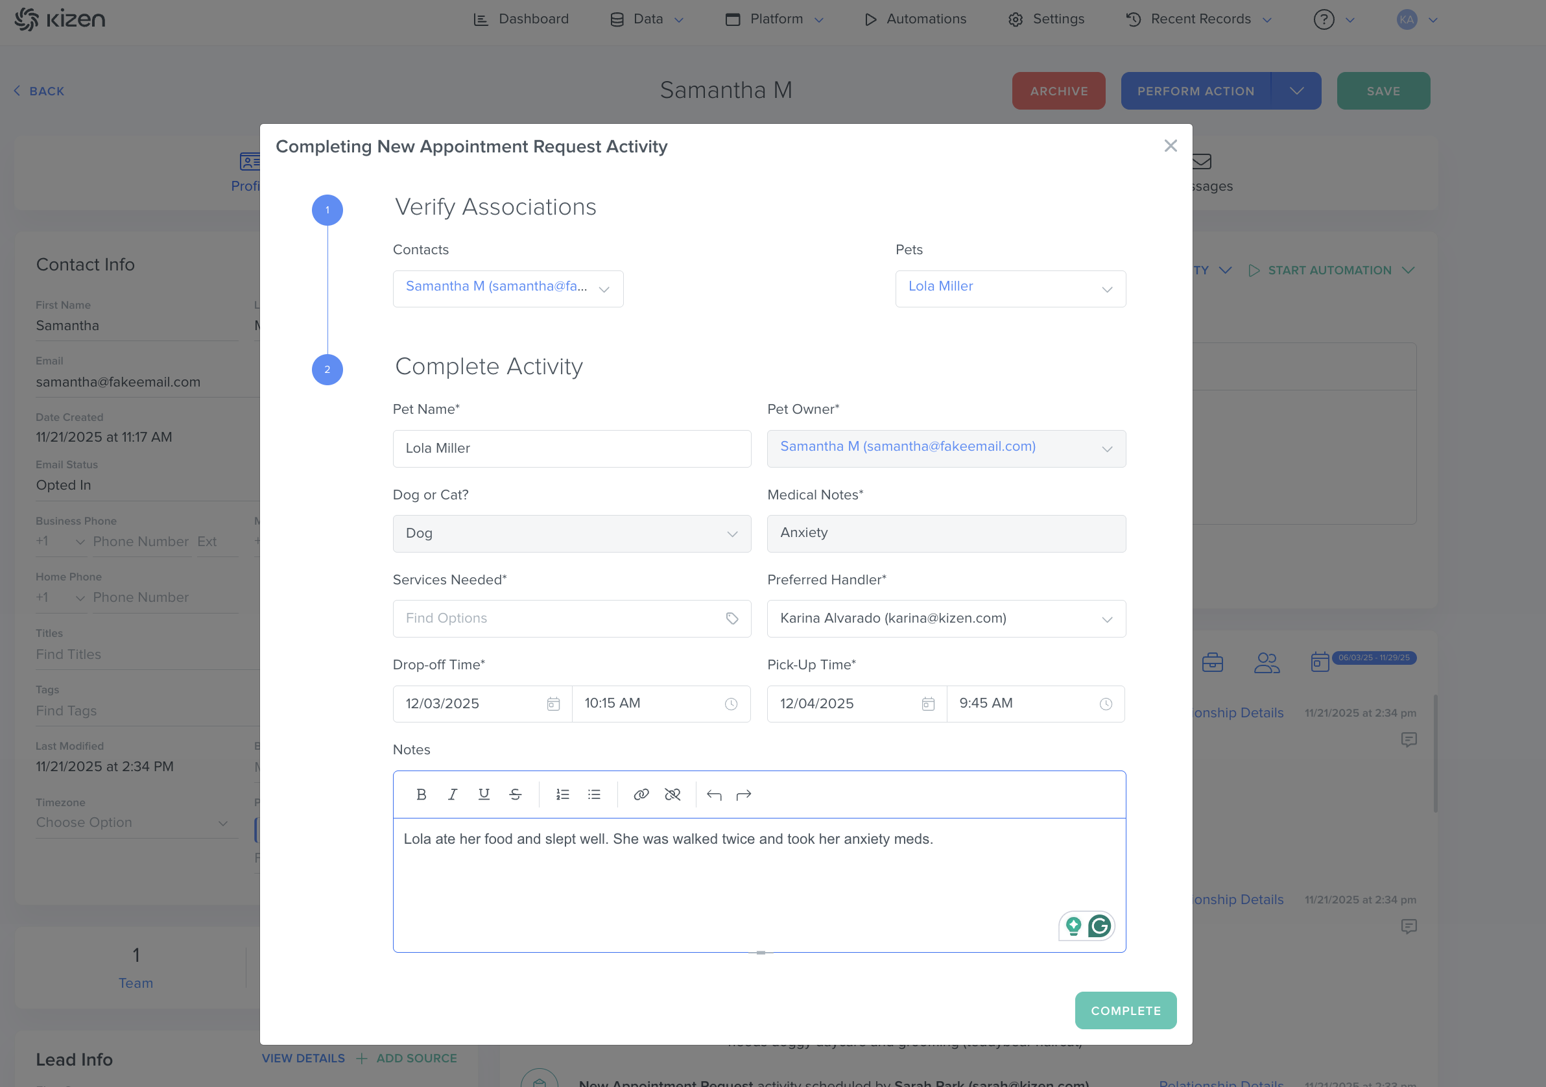
Task: Apply strikethrough in Notes toolbar
Action: (515, 794)
